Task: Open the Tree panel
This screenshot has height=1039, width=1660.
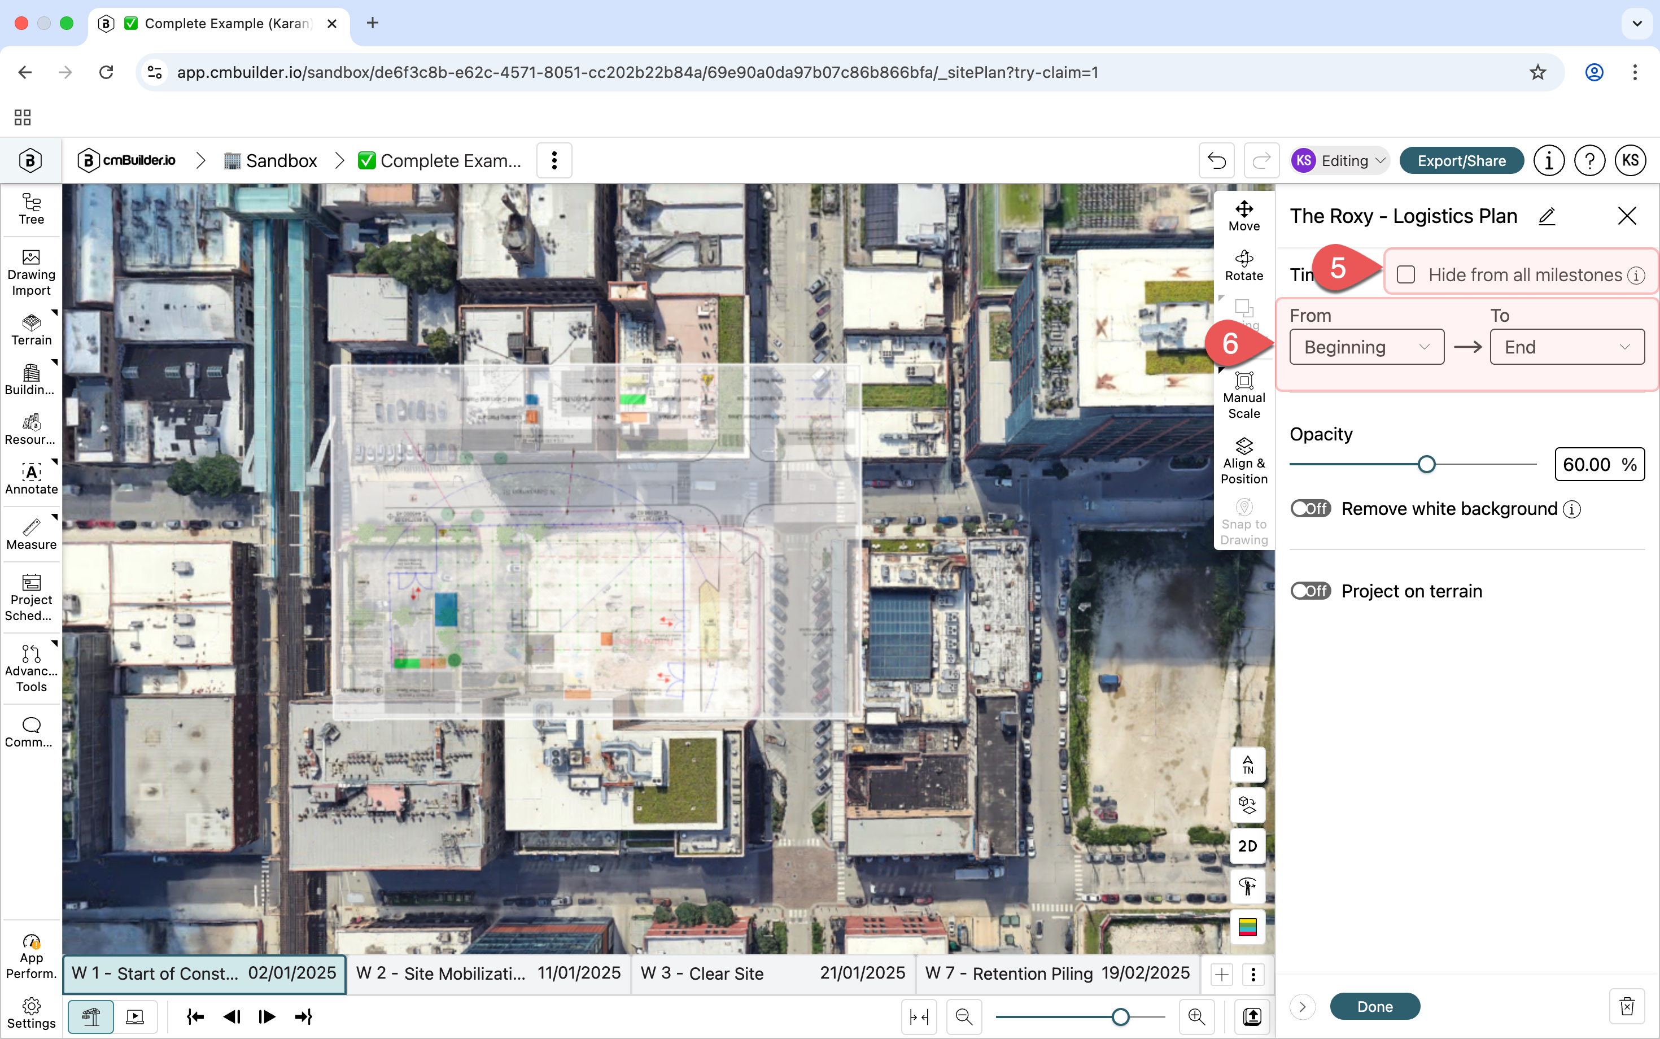Action: click(x=31, y=209)
